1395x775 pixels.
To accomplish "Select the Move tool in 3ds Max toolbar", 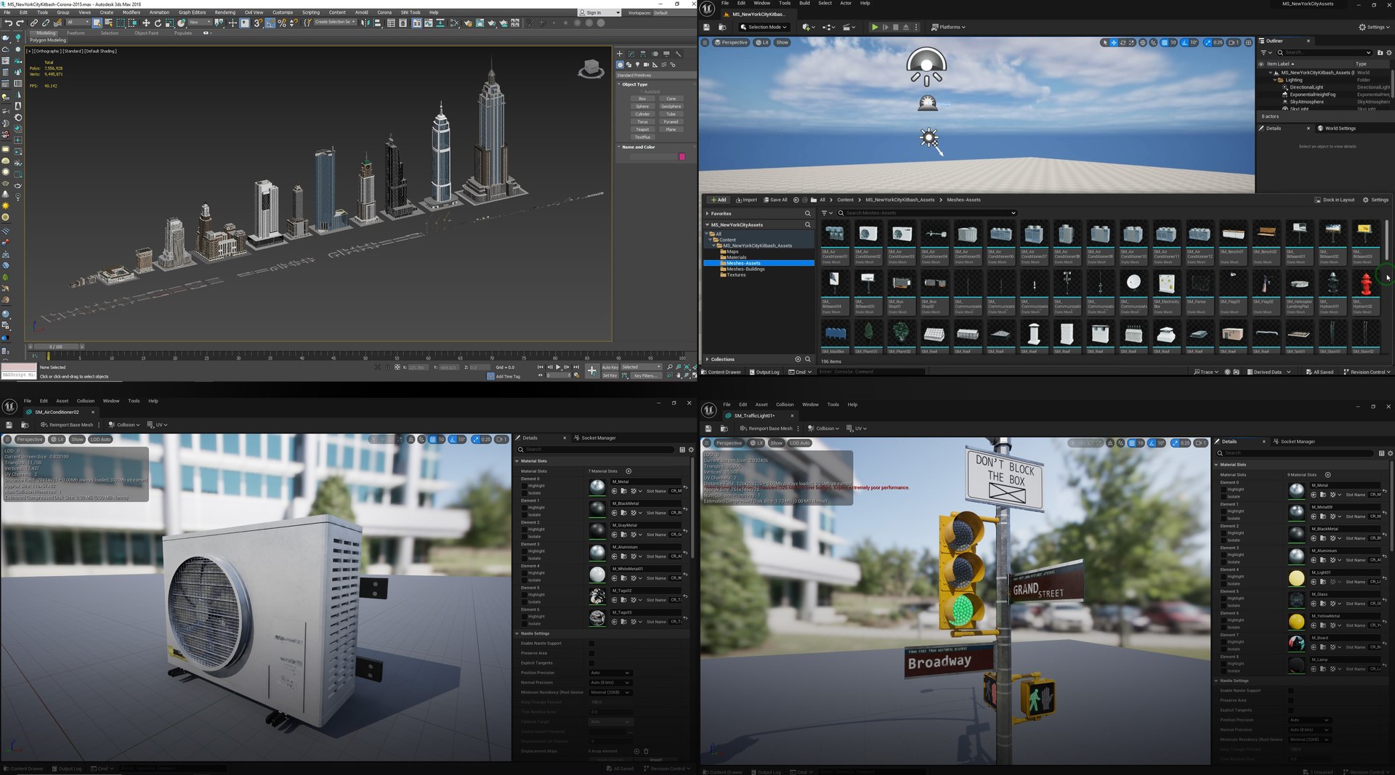I will (146, 23).
